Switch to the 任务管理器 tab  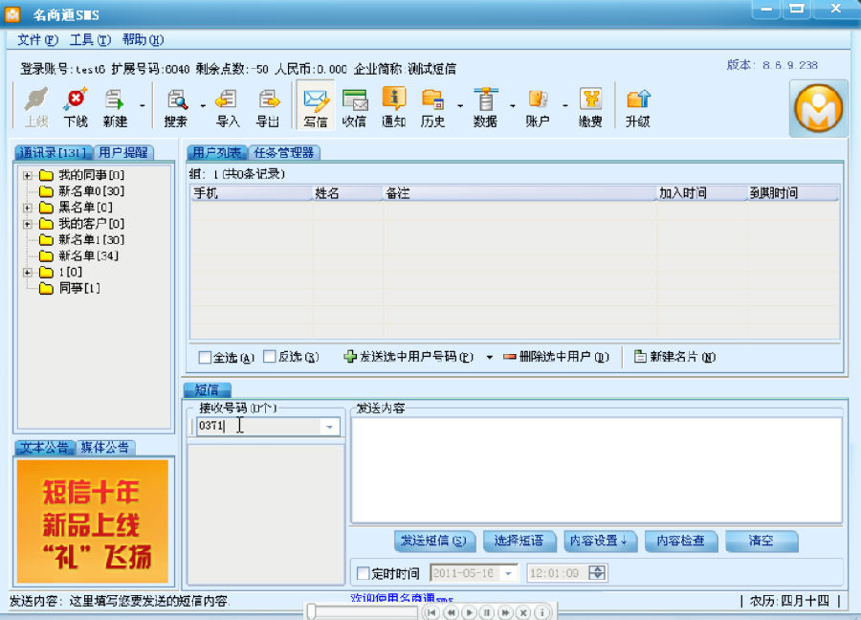284,153
